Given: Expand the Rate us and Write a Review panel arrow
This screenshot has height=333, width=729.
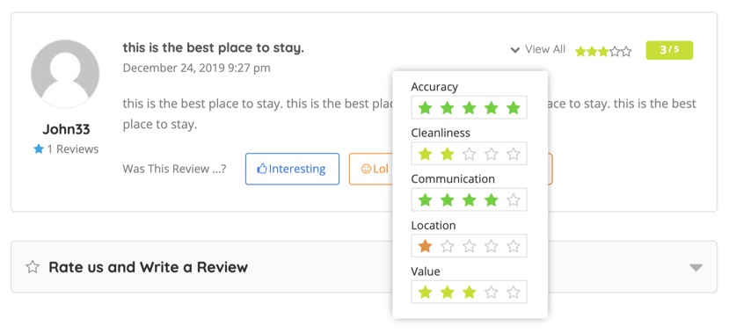Looking at the screenshot, I should [x=696, y=267].
